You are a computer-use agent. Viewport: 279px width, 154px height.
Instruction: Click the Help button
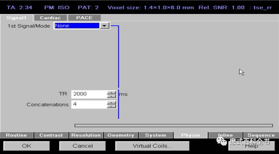pos(251,146)
